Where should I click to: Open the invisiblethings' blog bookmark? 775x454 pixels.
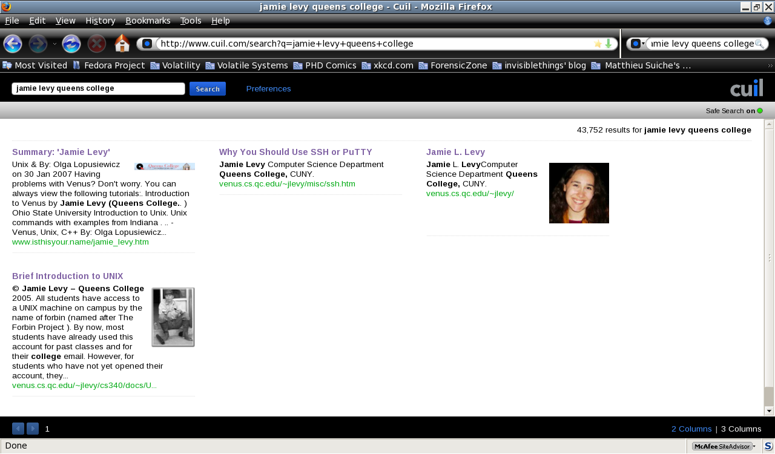[539, 65]
